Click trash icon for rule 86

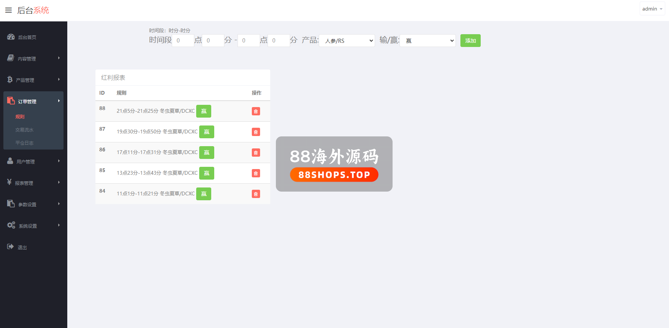256,153
